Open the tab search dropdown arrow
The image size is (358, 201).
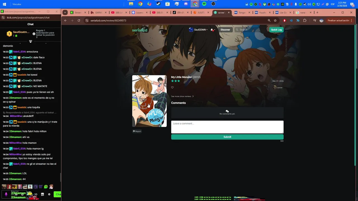pyautogui.click(x=65, y=12)
